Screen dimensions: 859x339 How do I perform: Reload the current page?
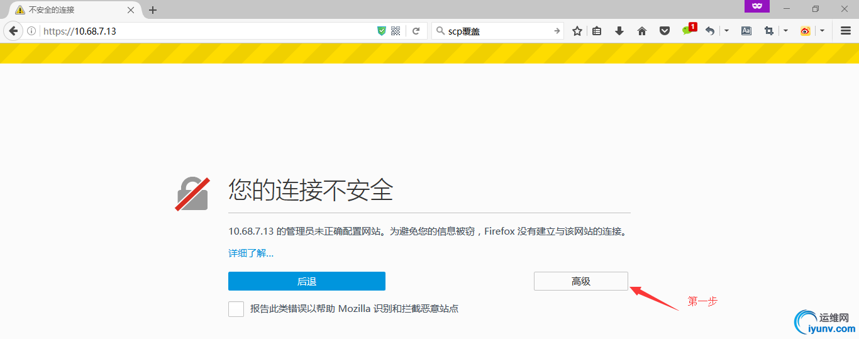[x=416, y=31]
